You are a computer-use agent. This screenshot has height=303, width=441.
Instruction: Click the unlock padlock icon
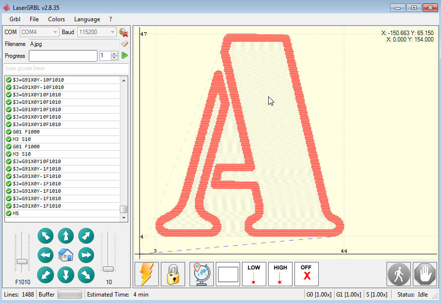pos(174,274)
